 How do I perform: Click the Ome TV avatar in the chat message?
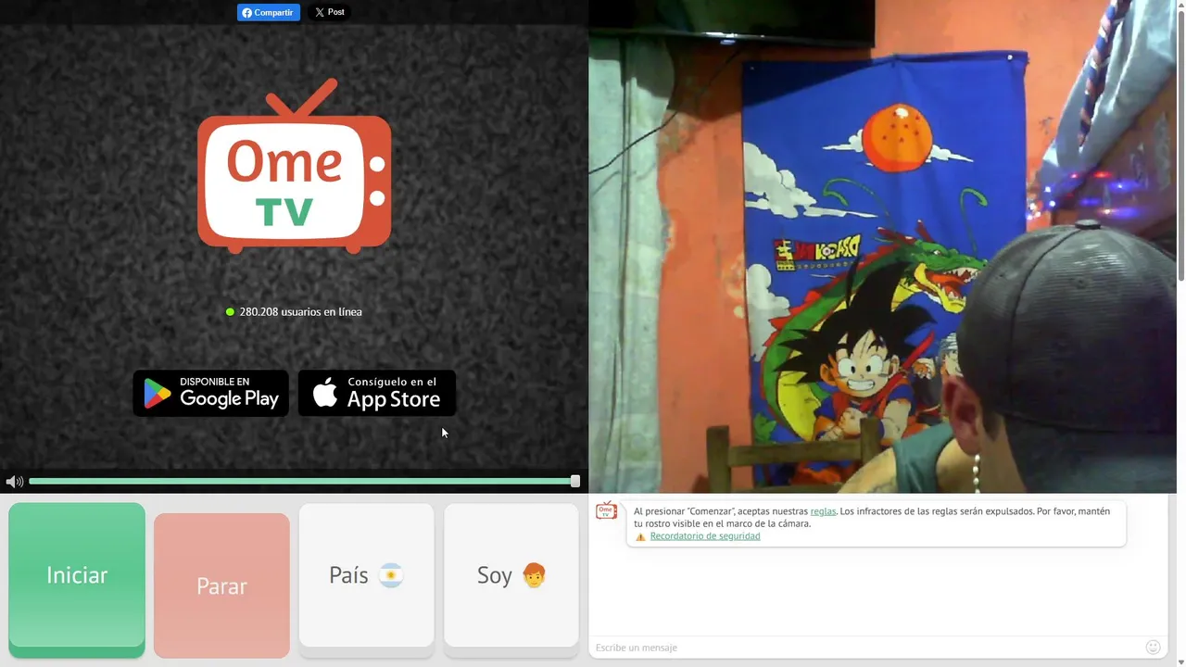(607, 511)
